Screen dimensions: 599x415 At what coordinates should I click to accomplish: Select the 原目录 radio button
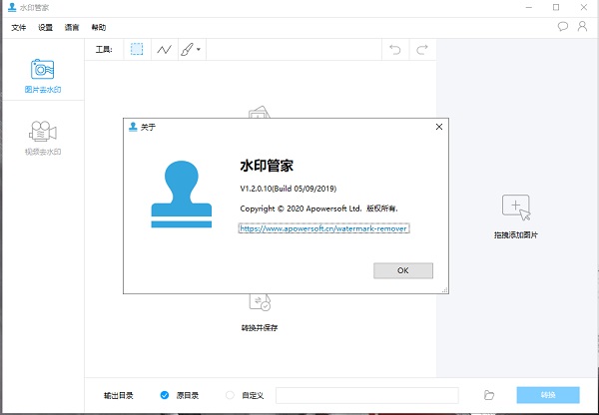point(165,395)
